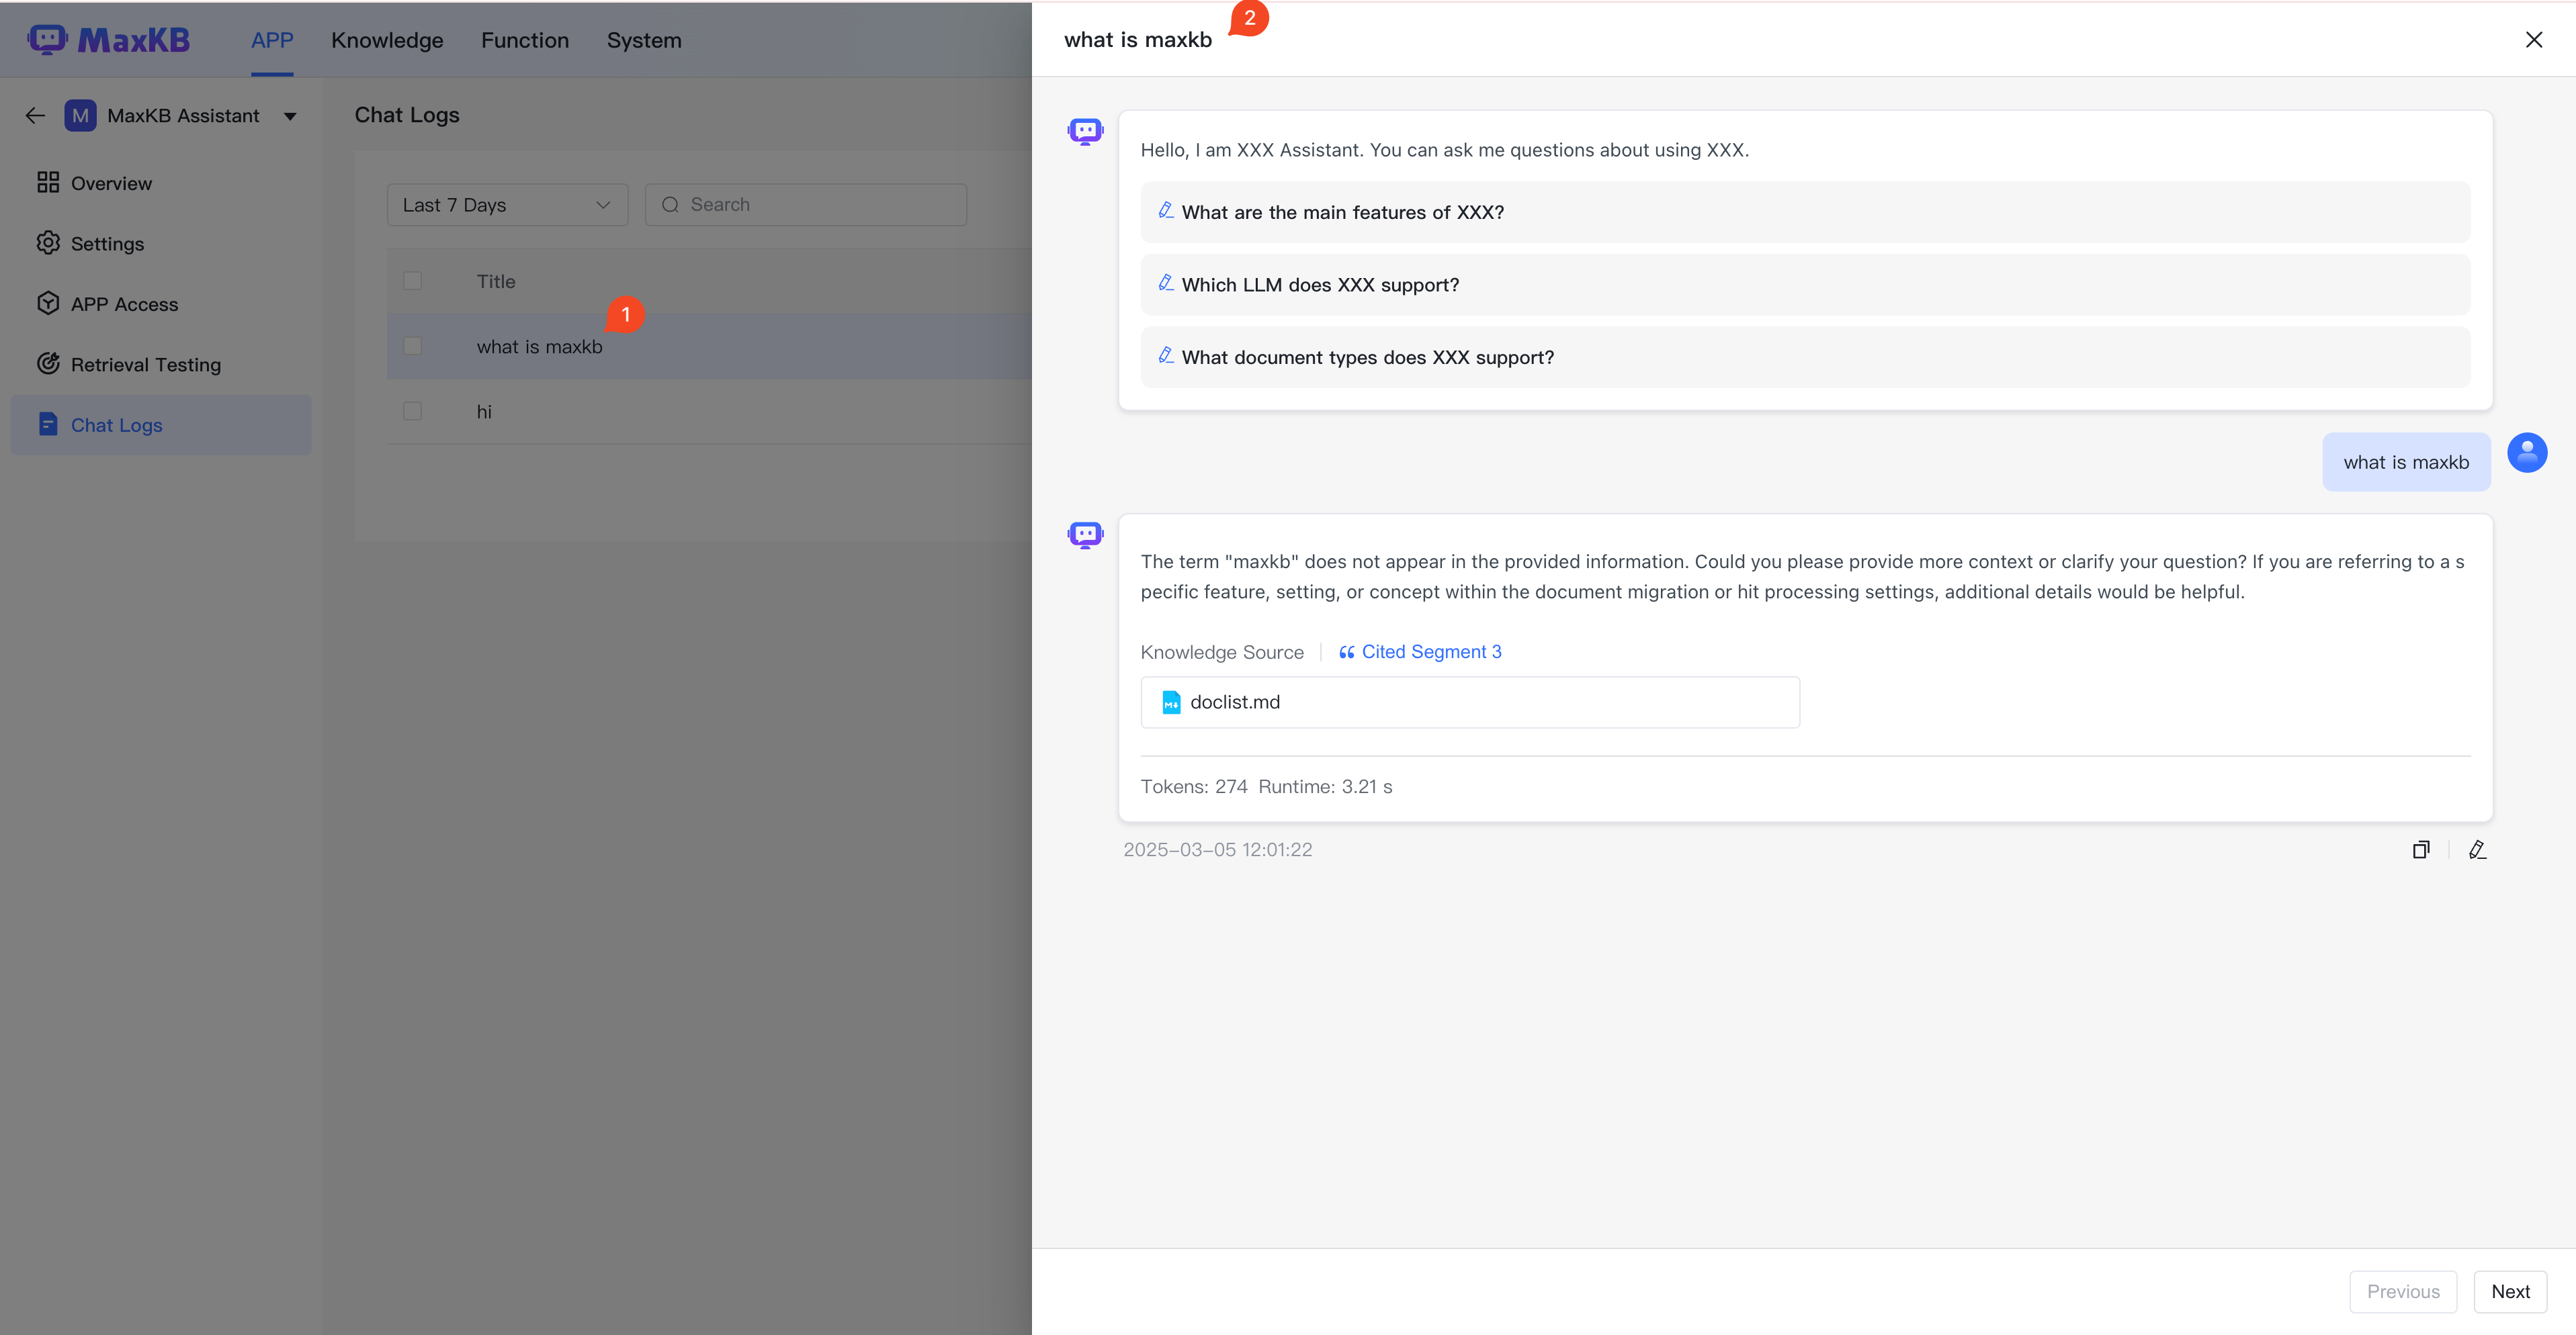
Task: Click the bot avatar on greeting message
Action: (x=1085, y=131)
